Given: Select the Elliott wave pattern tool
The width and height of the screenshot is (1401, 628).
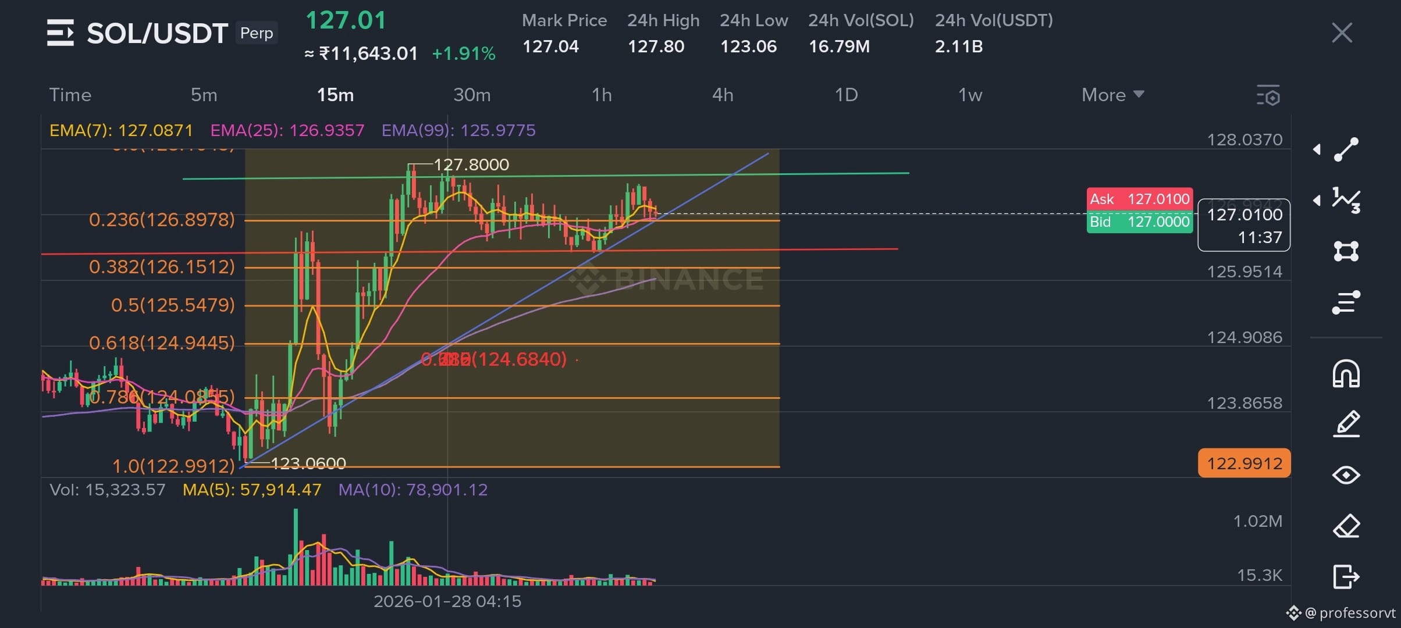Looking at the screenshot, I should tap(1346, 200).
